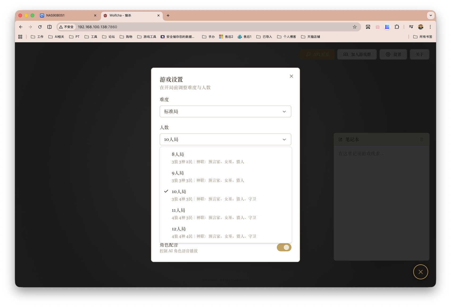Image resolution: width=451 pixels, height=307 pixels.
Task: Open the 难度 dropdown showing 标准局
Action: (225, 112)
